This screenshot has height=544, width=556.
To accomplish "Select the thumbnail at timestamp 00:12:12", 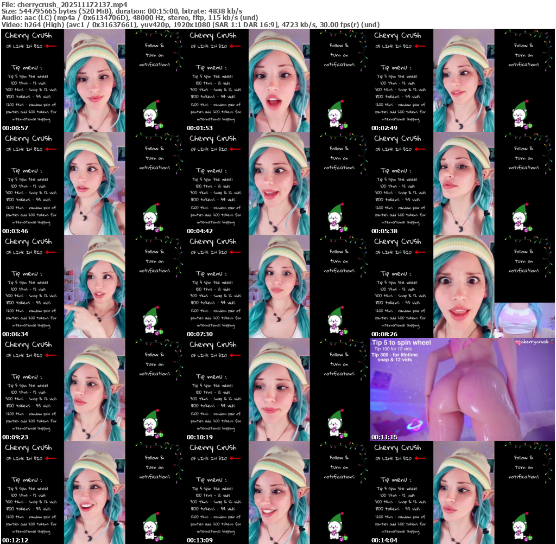I will 93,492.
